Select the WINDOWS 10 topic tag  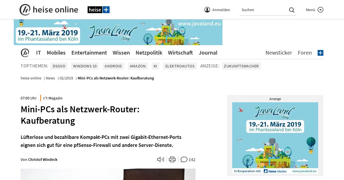click(85, 66)
